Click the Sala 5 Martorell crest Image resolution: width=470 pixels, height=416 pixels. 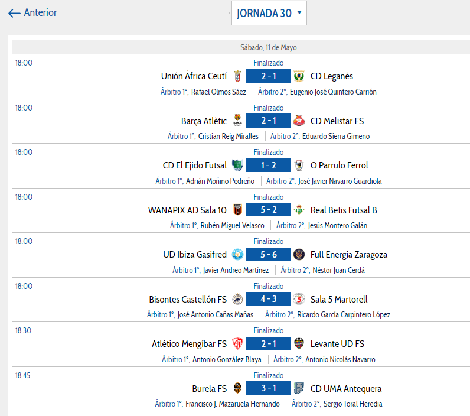(299, 299)
